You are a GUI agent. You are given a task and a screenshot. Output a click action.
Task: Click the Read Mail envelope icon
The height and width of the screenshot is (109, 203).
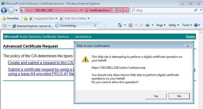(x=141, y=25)
